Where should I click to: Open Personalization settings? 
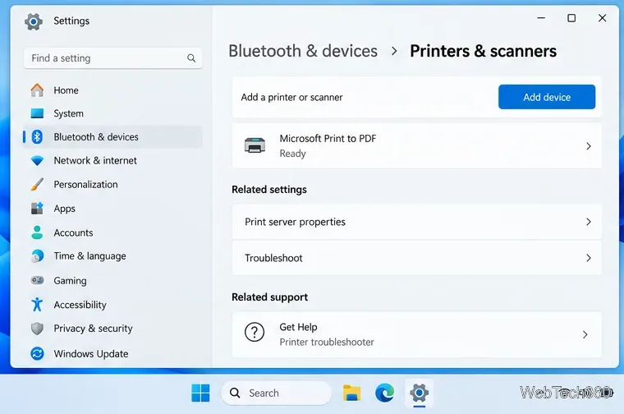85,184
